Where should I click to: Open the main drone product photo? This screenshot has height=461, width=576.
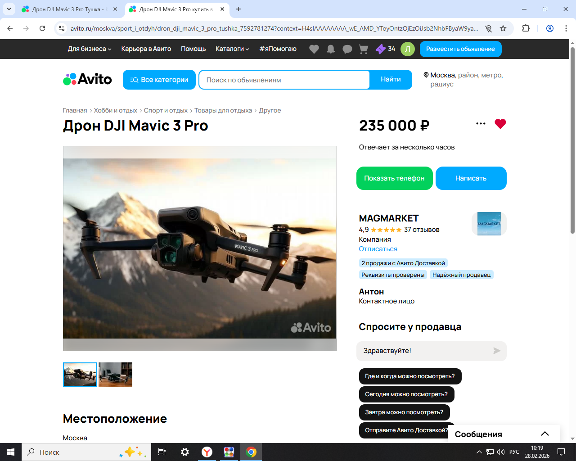[200, 249]
